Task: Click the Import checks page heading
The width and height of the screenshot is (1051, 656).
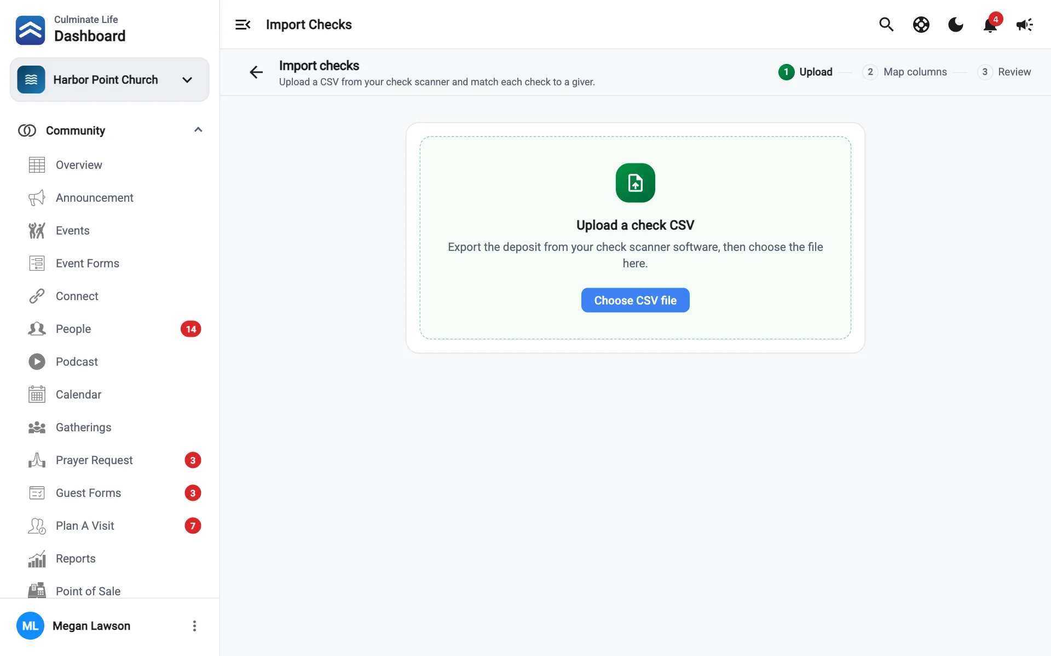Action: [319, 66]
